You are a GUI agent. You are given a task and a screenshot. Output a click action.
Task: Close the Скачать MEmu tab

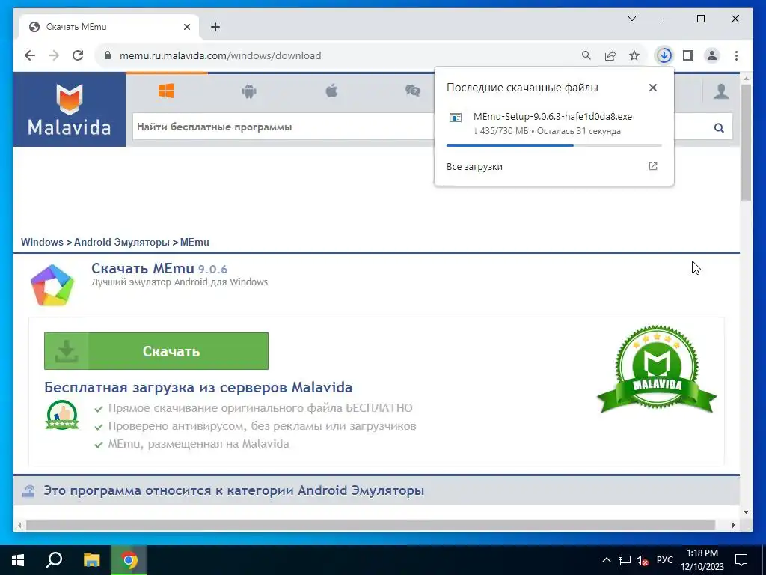tap(186, 27)
